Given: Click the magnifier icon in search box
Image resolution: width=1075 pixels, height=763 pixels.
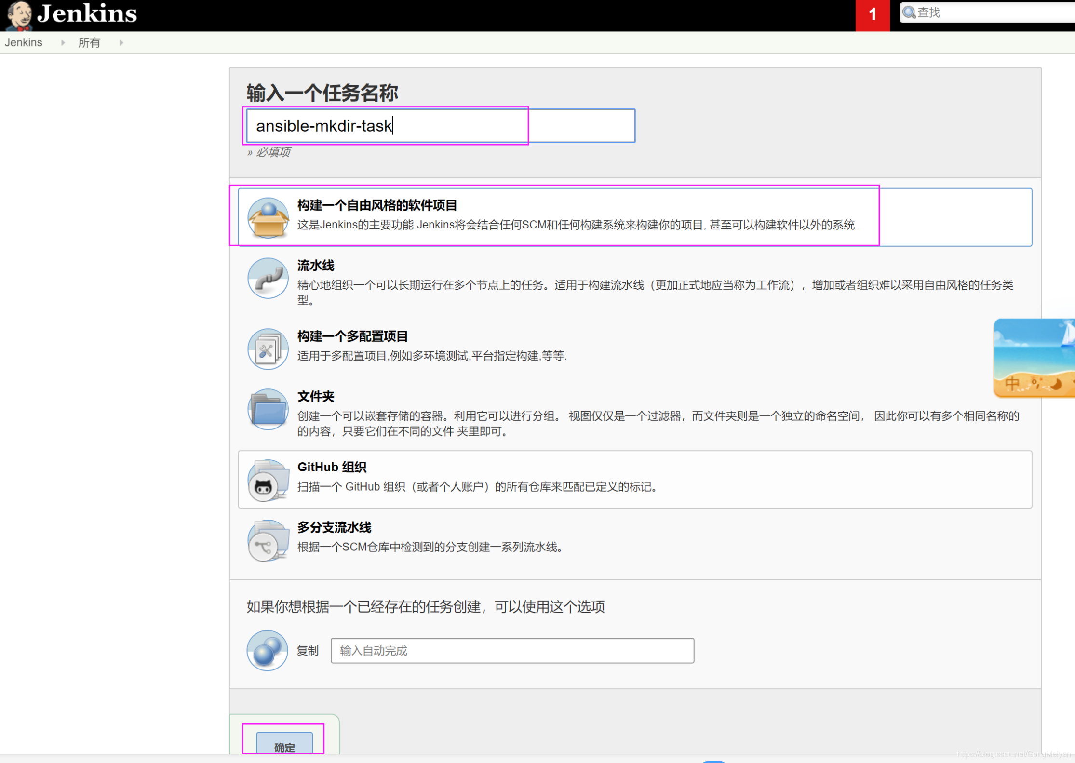Looking at the screenshot, I should click(909, 13).
